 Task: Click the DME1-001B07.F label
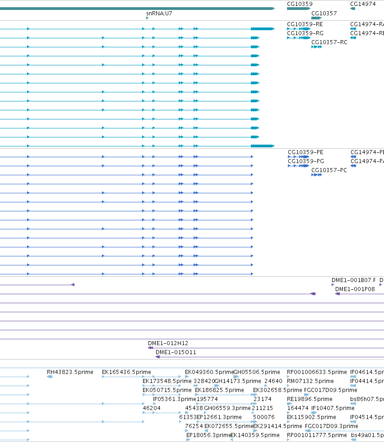[353, 280]
